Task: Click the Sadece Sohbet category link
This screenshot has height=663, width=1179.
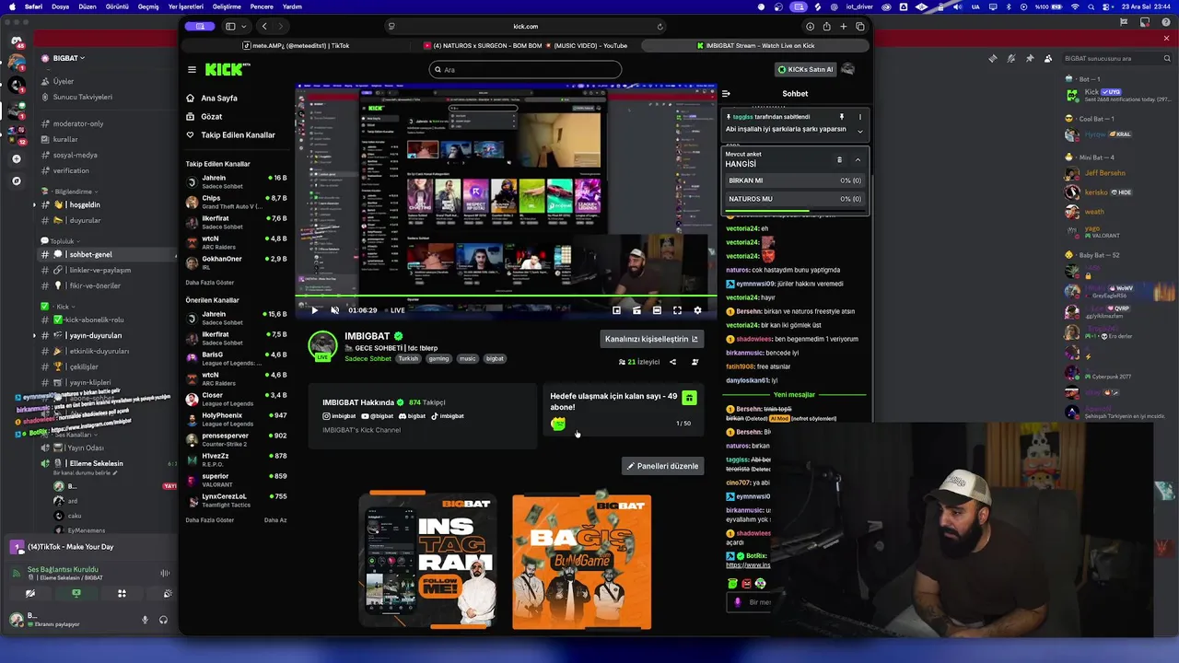Action: 368,358
